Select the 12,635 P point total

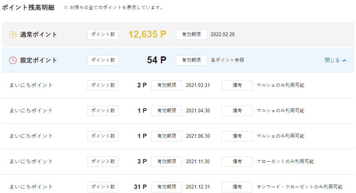click(147, 34)
